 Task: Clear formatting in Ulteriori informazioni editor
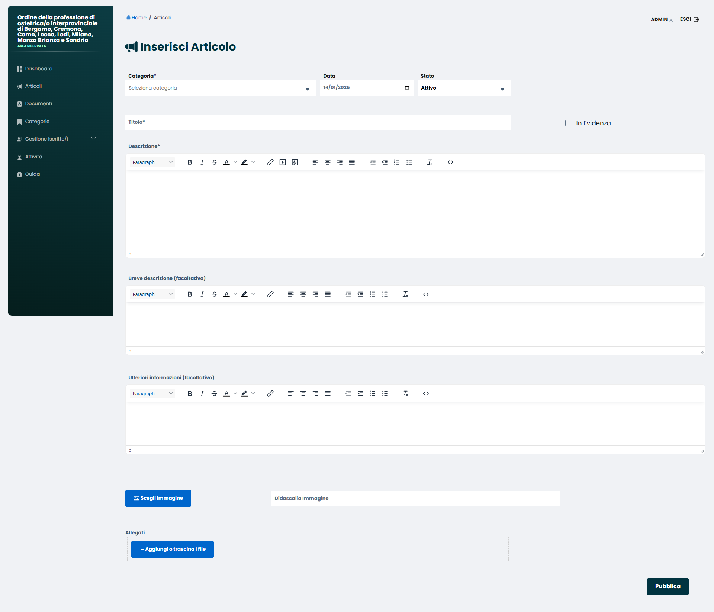click(x=405, y=393)
